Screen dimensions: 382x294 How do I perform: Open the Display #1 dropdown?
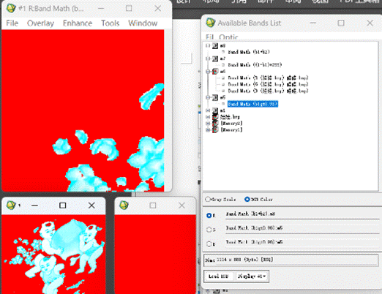click(252, 276)
